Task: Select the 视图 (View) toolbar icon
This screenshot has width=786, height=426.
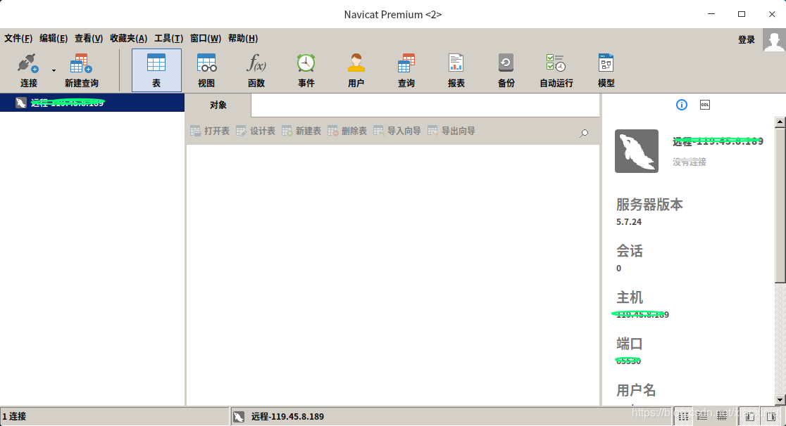Action: coord(206,63)
